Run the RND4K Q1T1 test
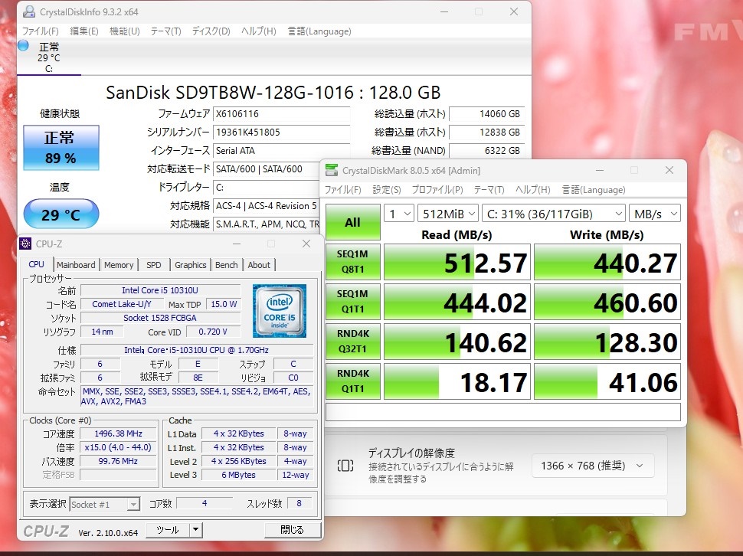743x556 pixels. pos(352,381)
